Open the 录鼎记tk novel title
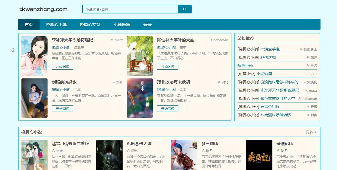 [285, 144]
